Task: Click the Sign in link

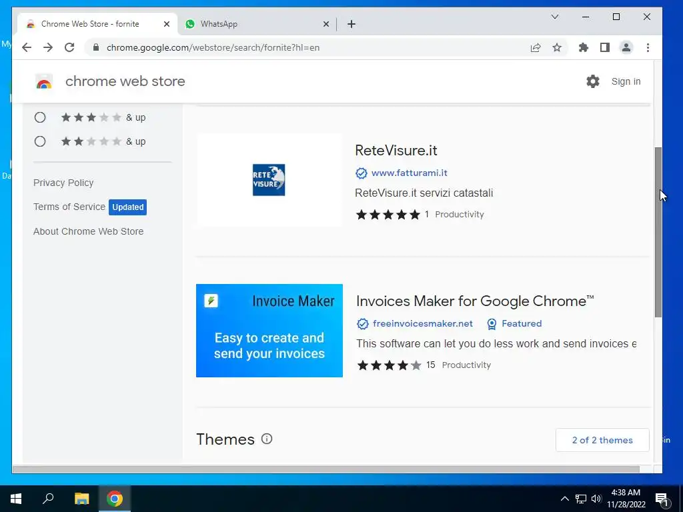Action: click(x=626, y=81)
